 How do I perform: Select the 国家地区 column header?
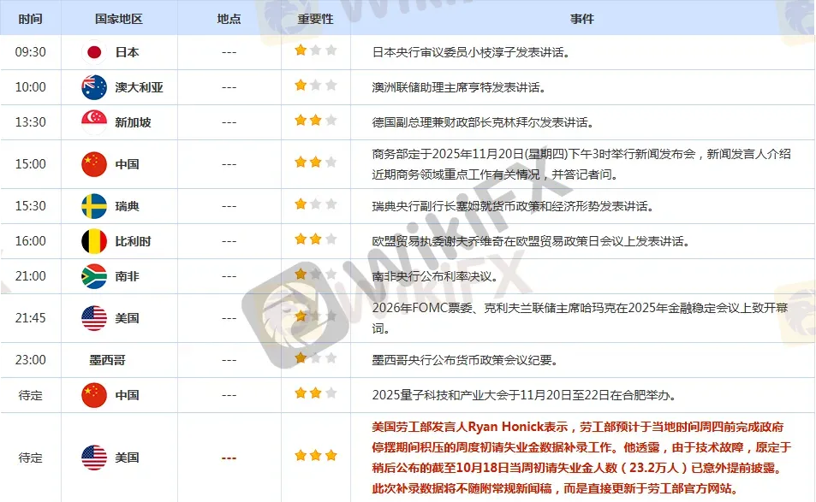click(120, 18)
